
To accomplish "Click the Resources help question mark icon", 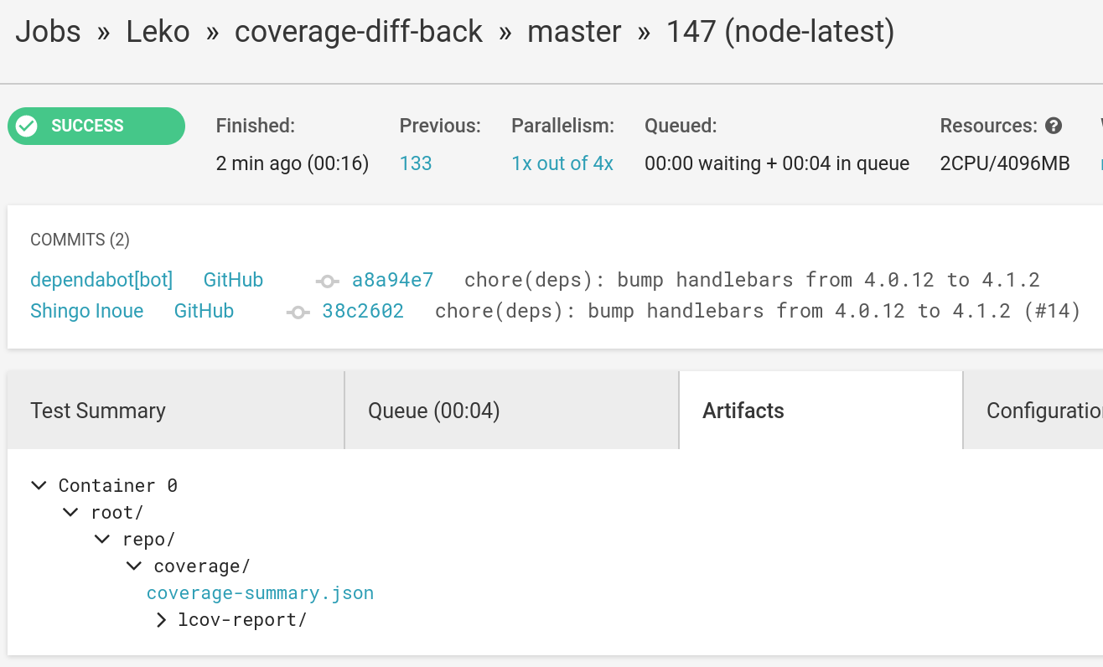I will click(1054, 126).
